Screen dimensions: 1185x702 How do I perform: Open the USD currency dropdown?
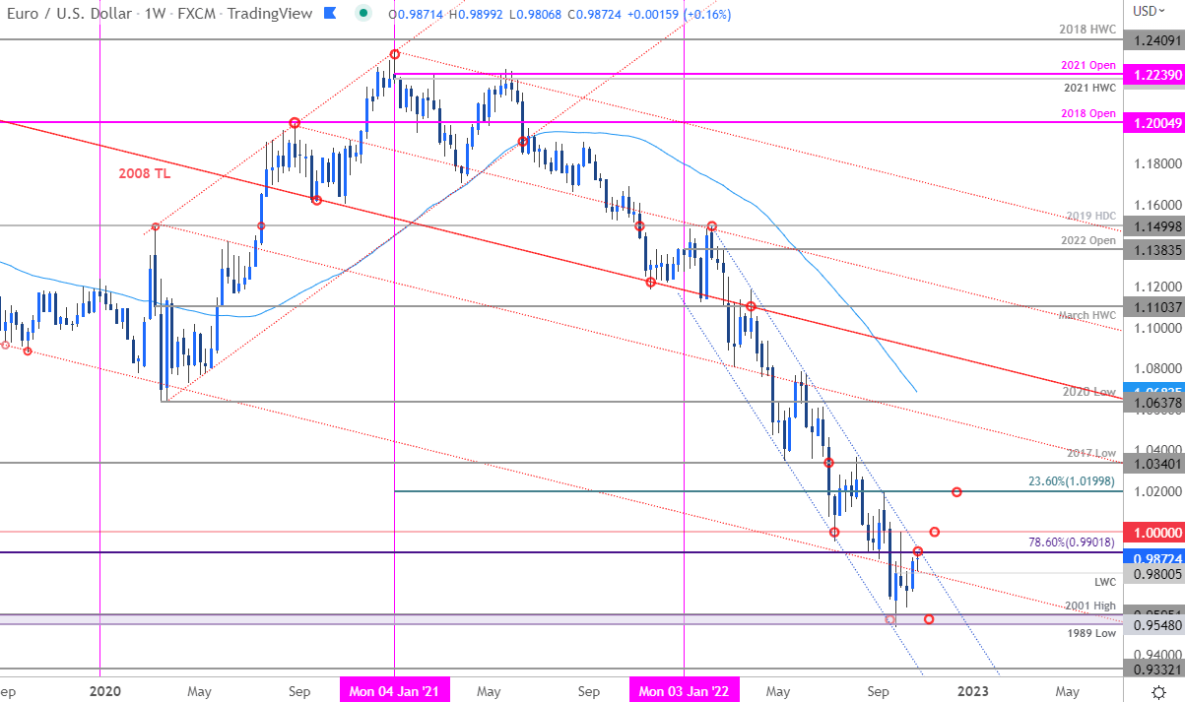[1150, 12]
